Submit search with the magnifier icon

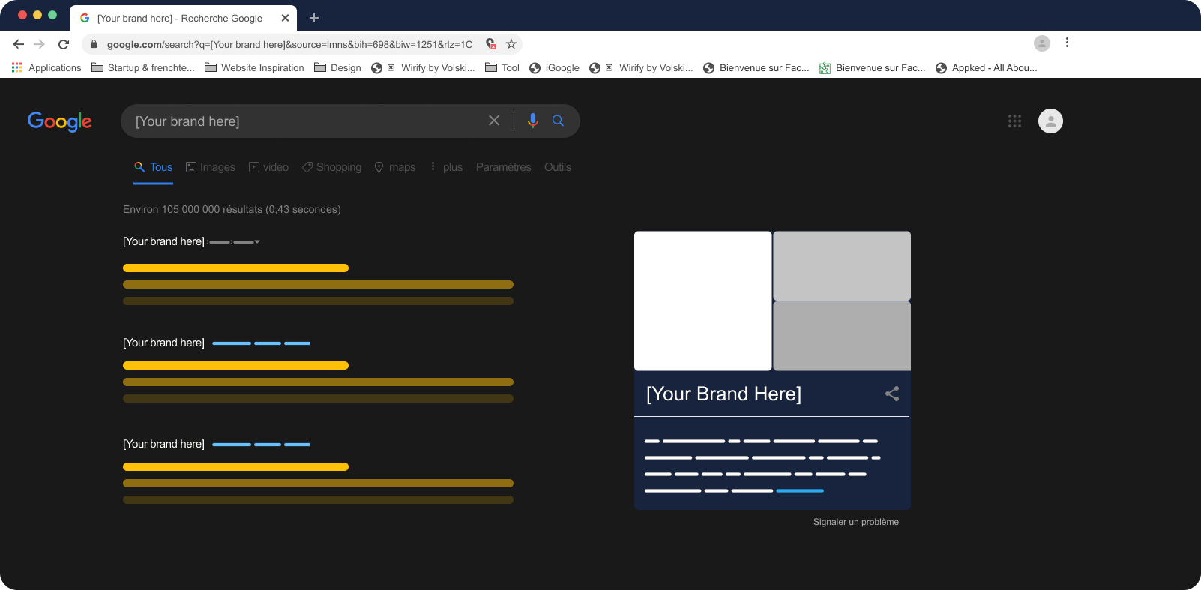point(559,121)
